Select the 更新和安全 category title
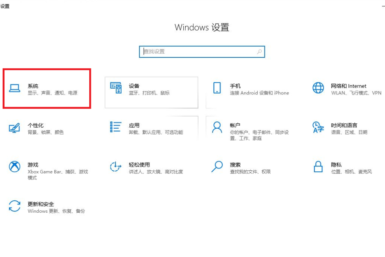Screen dimensions: 385x257 click(x=41, y=204)
